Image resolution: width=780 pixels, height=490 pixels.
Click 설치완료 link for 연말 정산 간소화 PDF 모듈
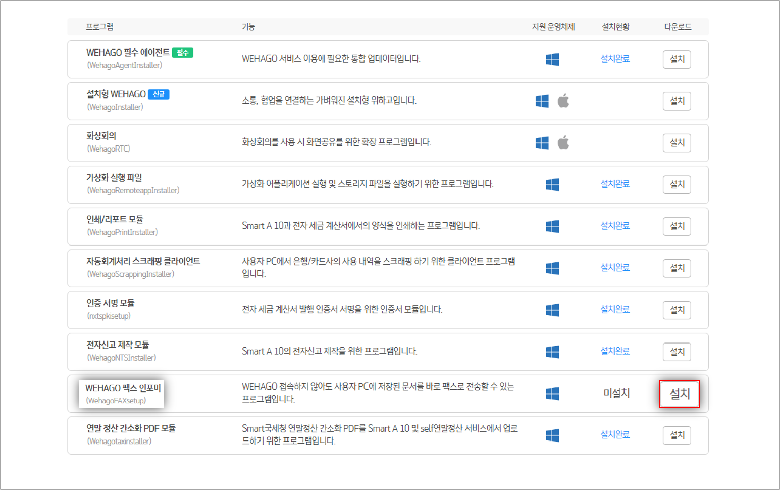pyautogui.click(x=615, y=434)
